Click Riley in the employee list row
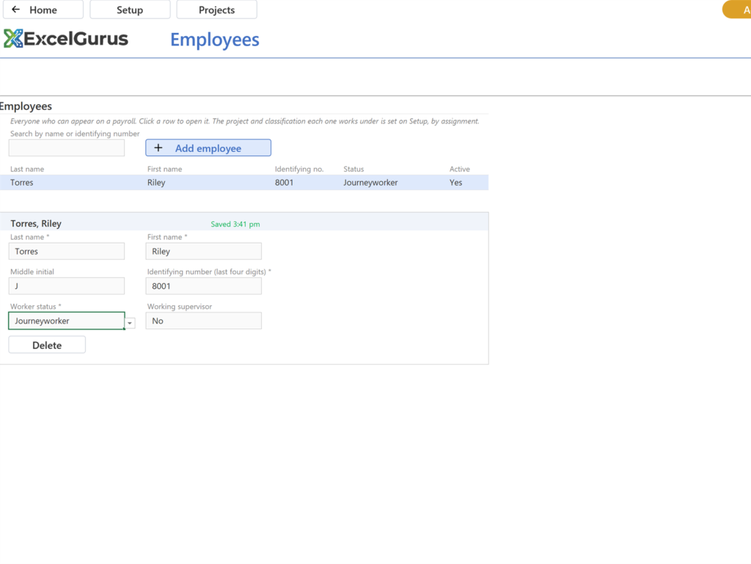 coord(156,183)
